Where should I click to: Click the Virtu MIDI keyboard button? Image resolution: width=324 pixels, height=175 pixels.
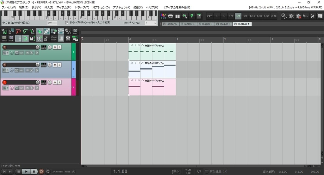[x=54, y=38]
